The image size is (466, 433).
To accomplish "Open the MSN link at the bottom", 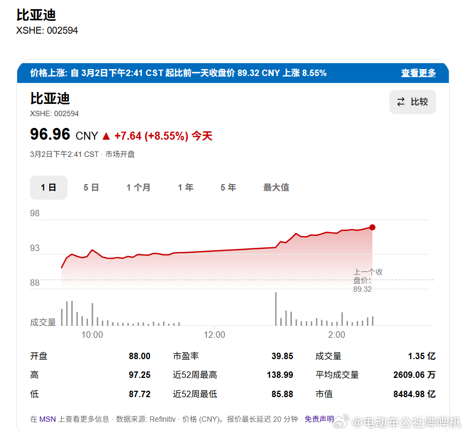I will pos(47,419).
